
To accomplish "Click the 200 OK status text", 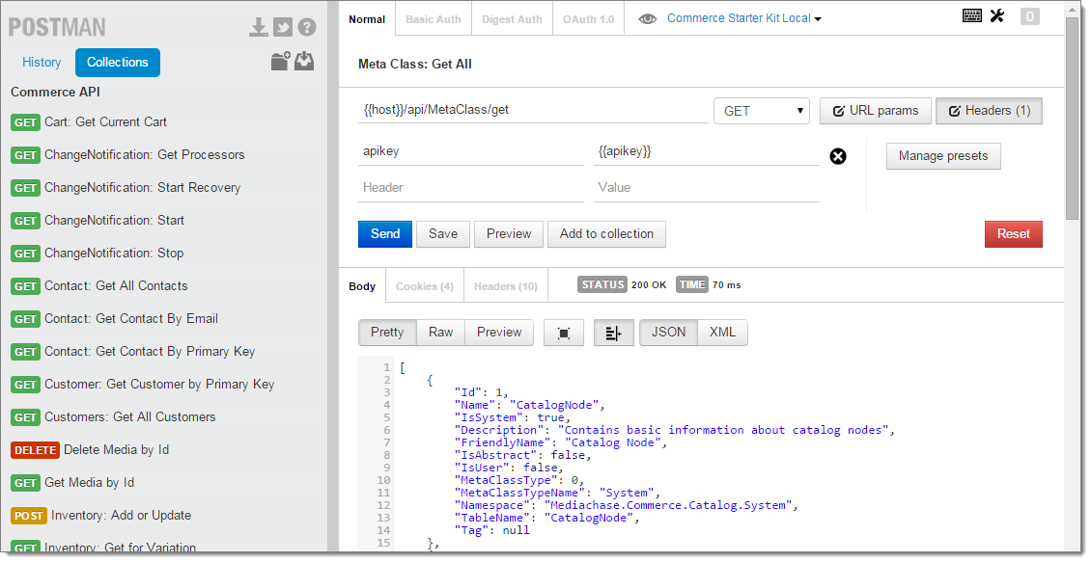I will 649,285.
